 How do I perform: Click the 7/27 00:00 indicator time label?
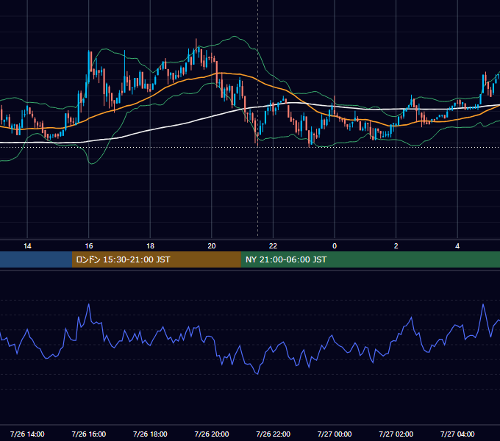coord(335,434)
